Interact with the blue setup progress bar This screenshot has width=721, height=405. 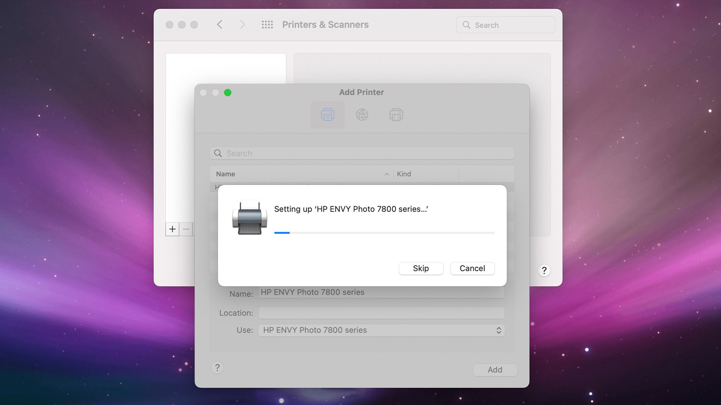click(282, 232)
